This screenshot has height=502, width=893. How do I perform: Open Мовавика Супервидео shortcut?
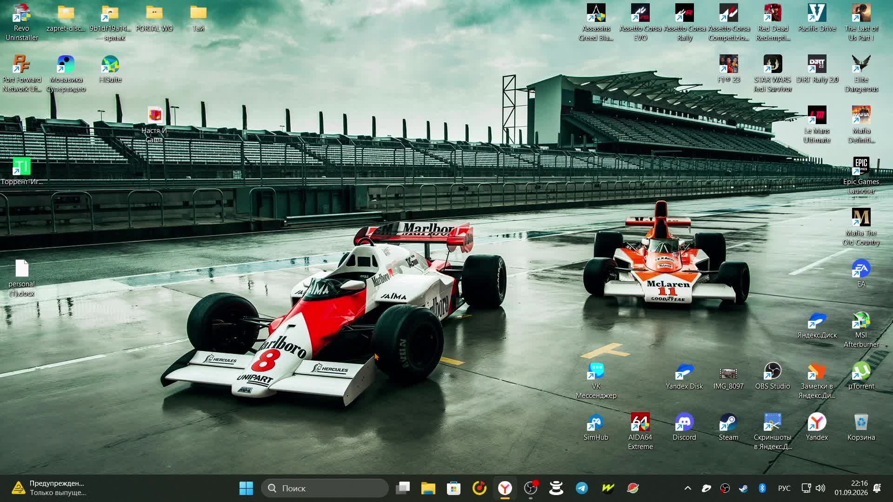pyautogui.click(x=66, y=73)
